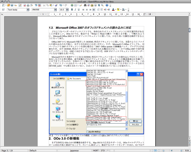This screenshot has height=152, width=191.
Task: Open the Gallery
Action: [x=92, y=5]
